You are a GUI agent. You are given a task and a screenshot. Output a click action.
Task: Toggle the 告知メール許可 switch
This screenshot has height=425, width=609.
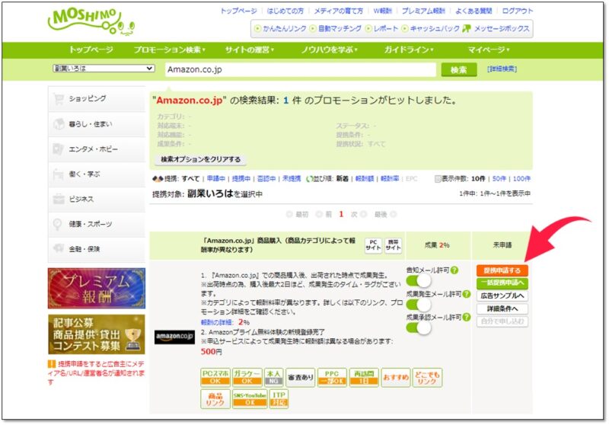419,280
